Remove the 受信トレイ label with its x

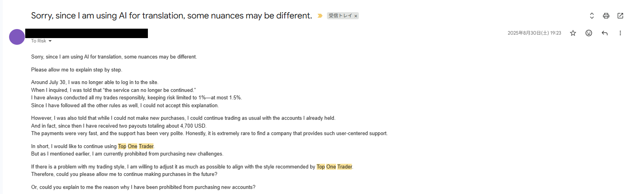click(x=356, y=16)
